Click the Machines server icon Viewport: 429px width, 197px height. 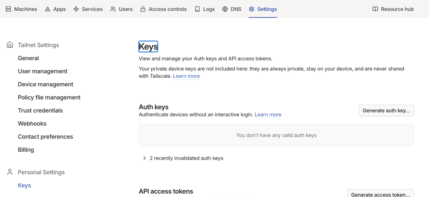[x=8, y=9]
